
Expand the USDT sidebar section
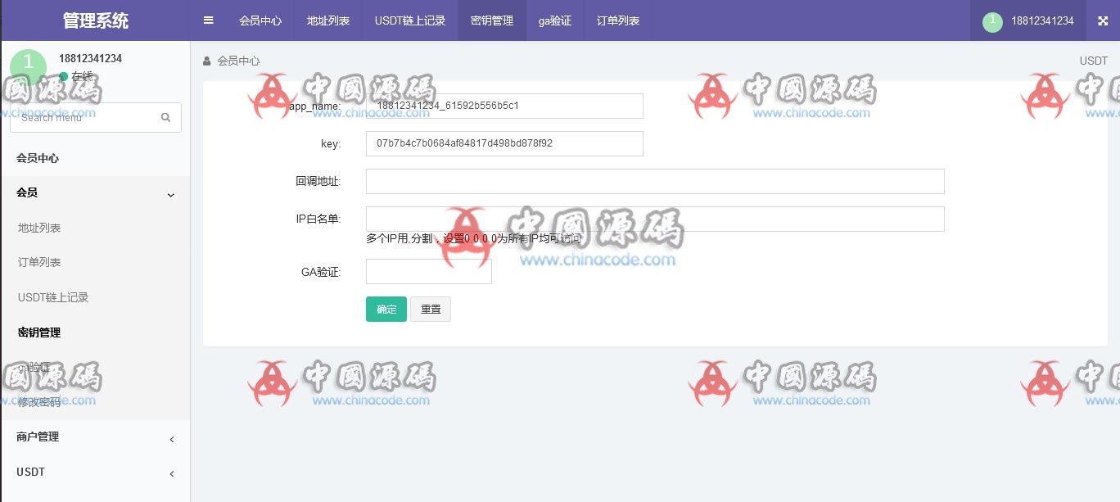pyautogui.click(x=95, y=473)
